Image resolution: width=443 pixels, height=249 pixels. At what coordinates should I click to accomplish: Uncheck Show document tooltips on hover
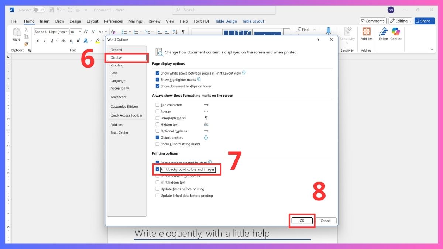click(158, 86)
